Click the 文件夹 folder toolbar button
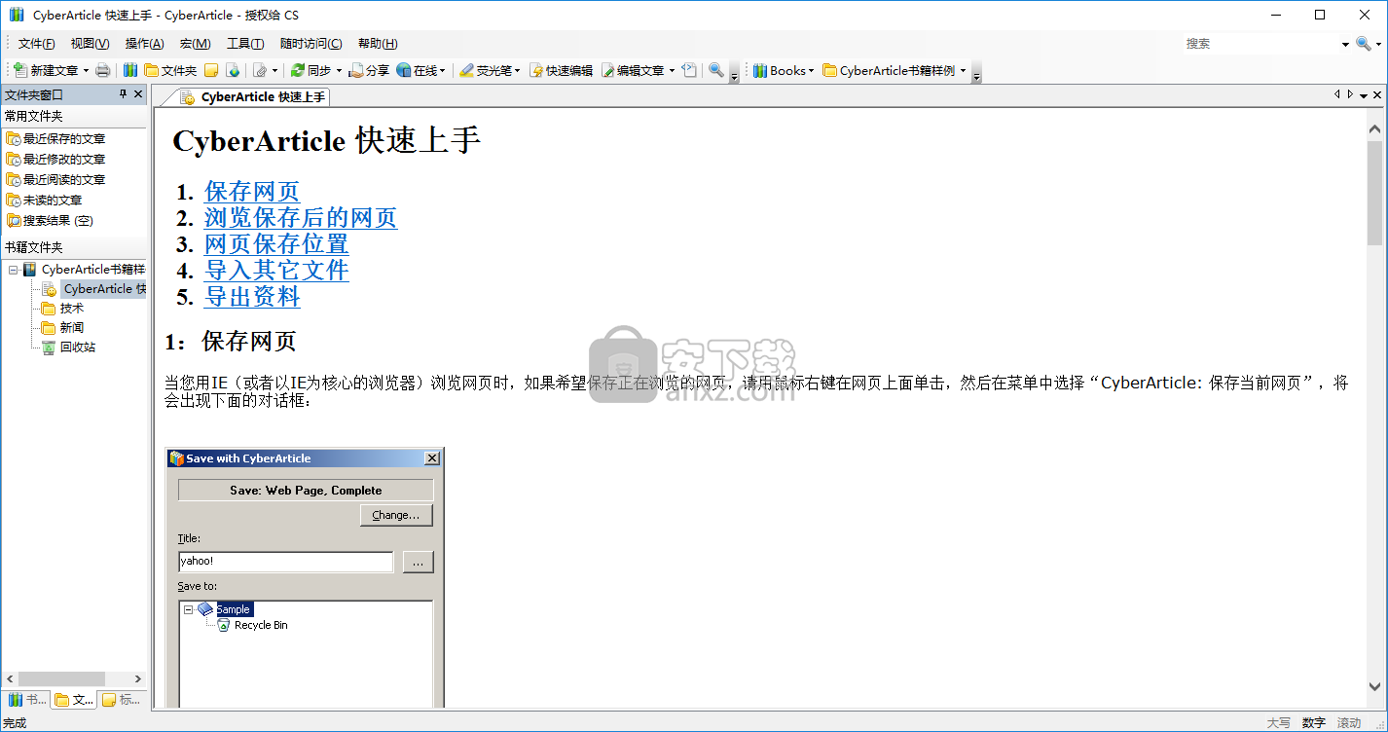This screenshot has height=732, width=1388. tap(170, 70)
